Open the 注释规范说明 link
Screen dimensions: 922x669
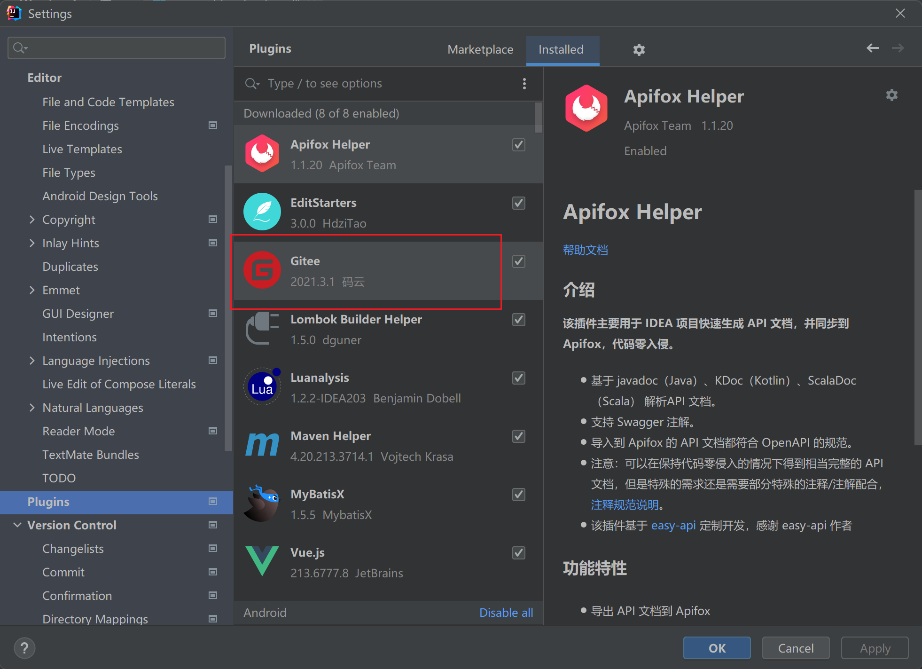pyautogui.click(x=625, y=505)
